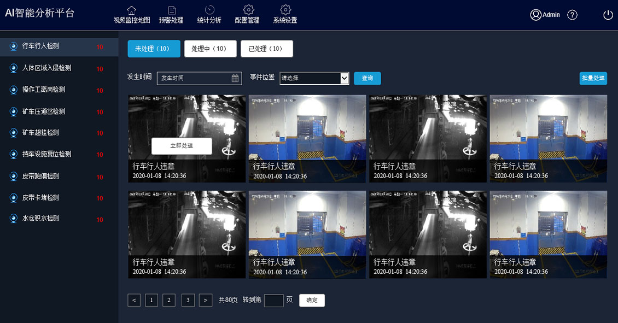The width and height of the screenshot is (618, 323).
Task: Go to next page with the > arrow
Action: click(206, 300)
